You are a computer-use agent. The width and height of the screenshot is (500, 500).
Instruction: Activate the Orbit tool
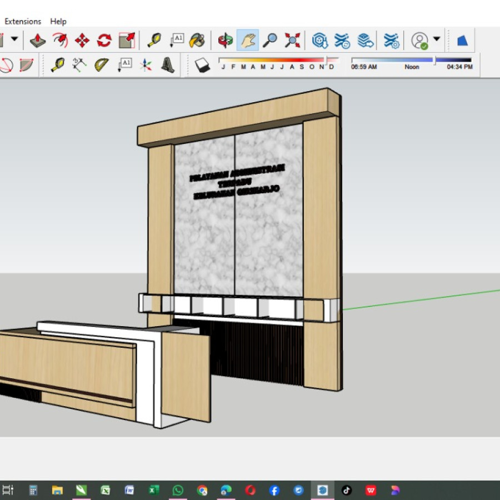pos(226,41)
